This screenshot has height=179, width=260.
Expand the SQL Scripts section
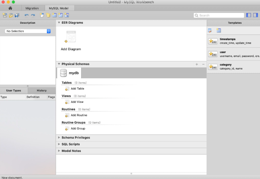pyautogui.click(x=59, y=144)
